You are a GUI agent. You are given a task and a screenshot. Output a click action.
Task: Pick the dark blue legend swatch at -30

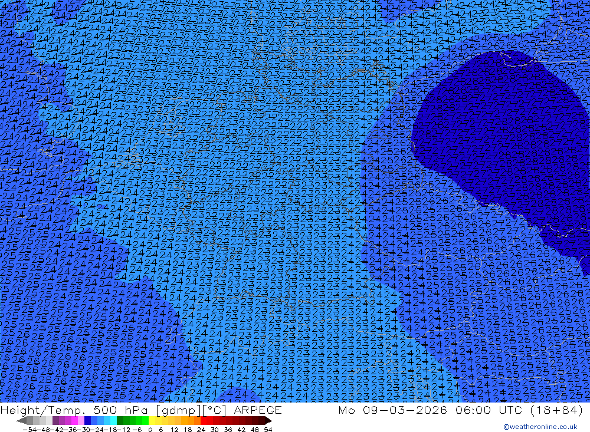(87, 421)
